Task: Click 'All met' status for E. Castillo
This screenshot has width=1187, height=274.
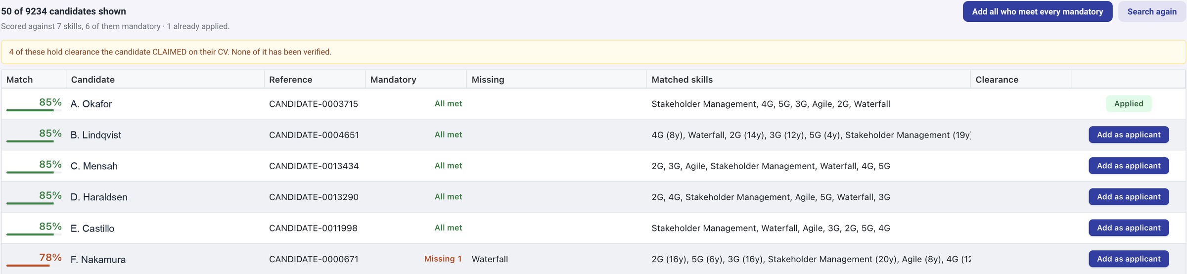Action: pyautogui.click(x=448, y=228)
